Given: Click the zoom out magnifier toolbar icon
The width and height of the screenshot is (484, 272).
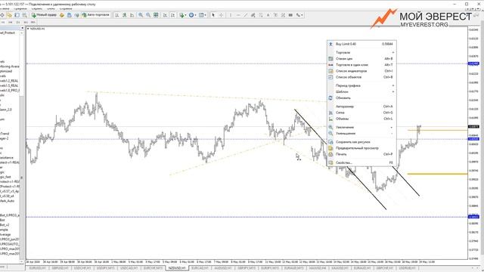Looking at the screenshot, I should pos(148,15).
